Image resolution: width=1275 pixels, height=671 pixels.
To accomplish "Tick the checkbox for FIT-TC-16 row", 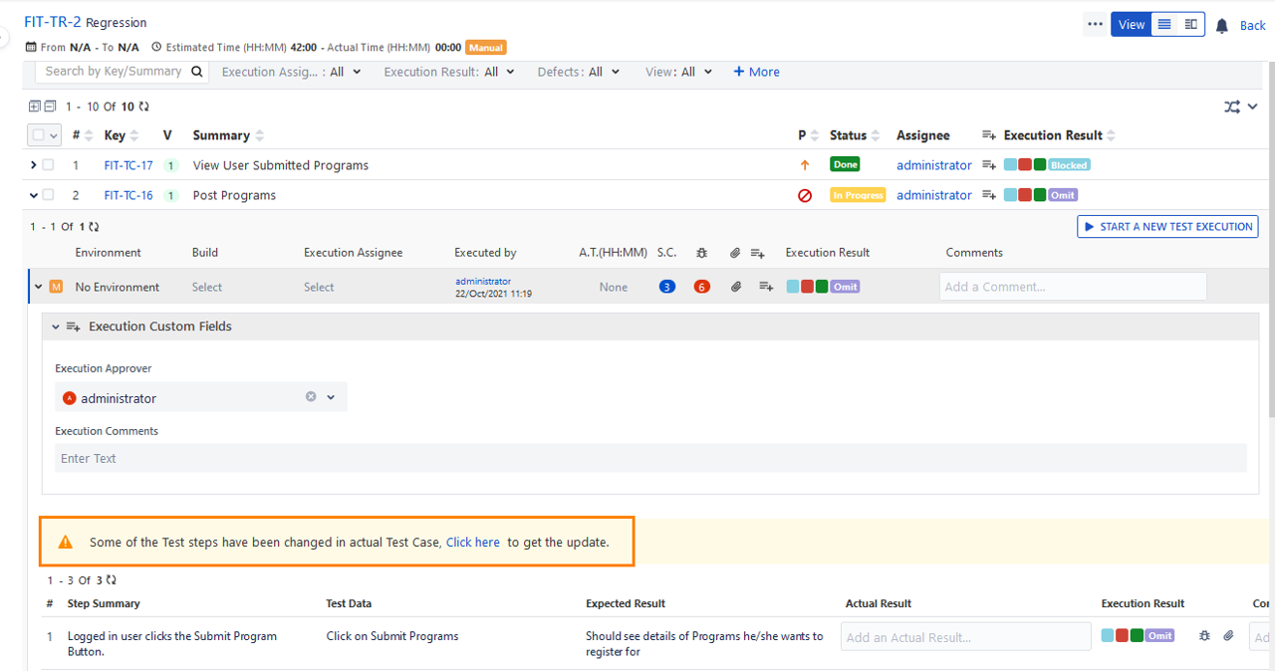I will [48, 195].
